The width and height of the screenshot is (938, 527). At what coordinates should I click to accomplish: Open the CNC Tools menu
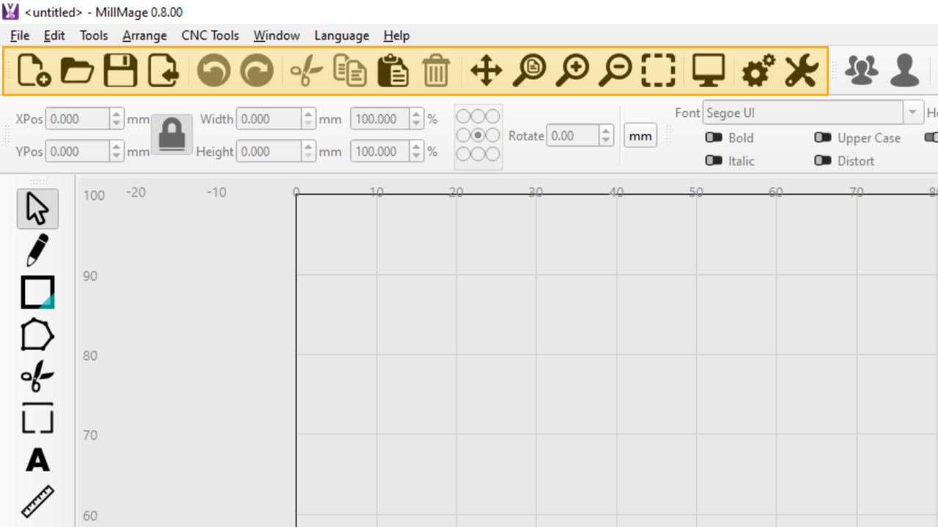[x=210, y=35]
